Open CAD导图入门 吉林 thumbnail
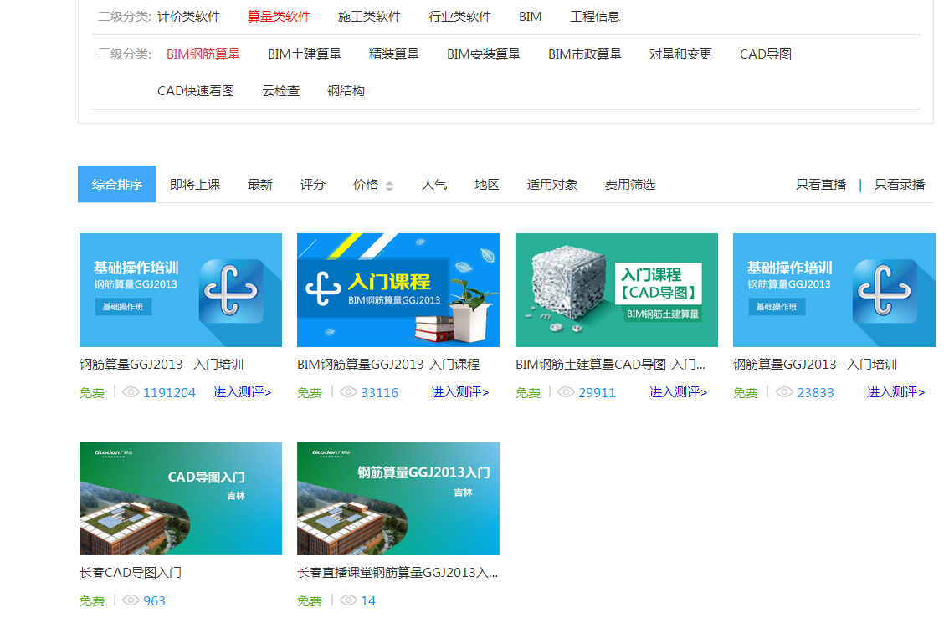The height and width of the screenshot is (633, 949). click(x=181, y=498)
